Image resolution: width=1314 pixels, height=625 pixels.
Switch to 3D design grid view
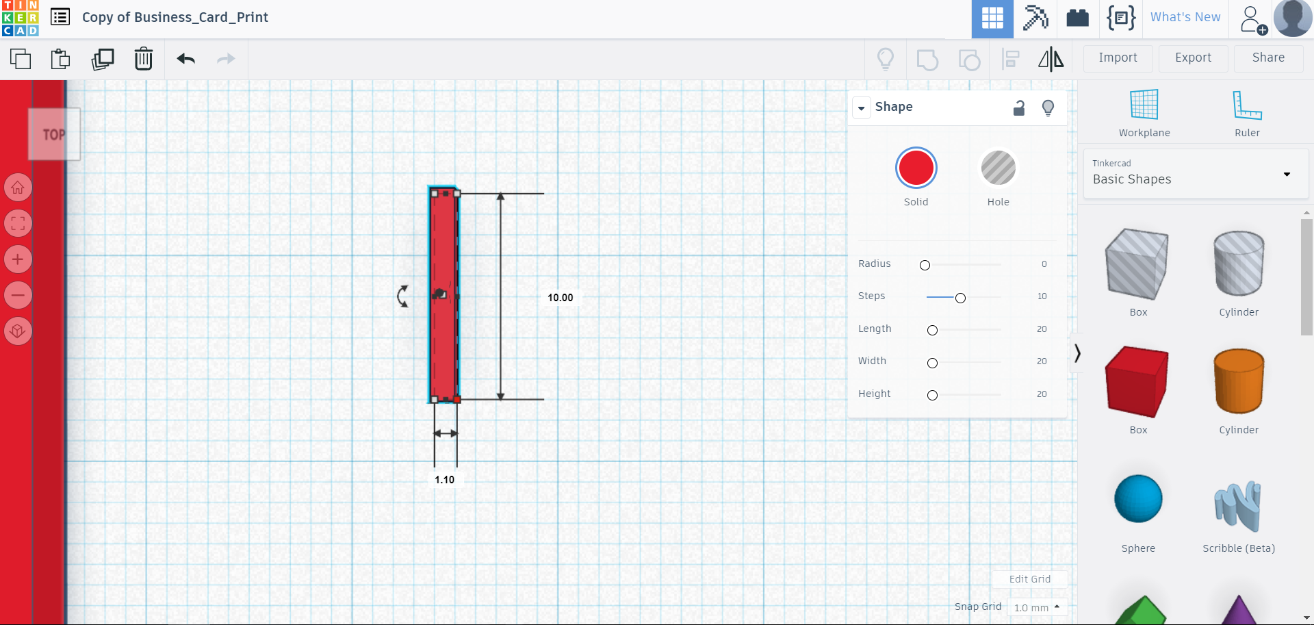[992, 18]
